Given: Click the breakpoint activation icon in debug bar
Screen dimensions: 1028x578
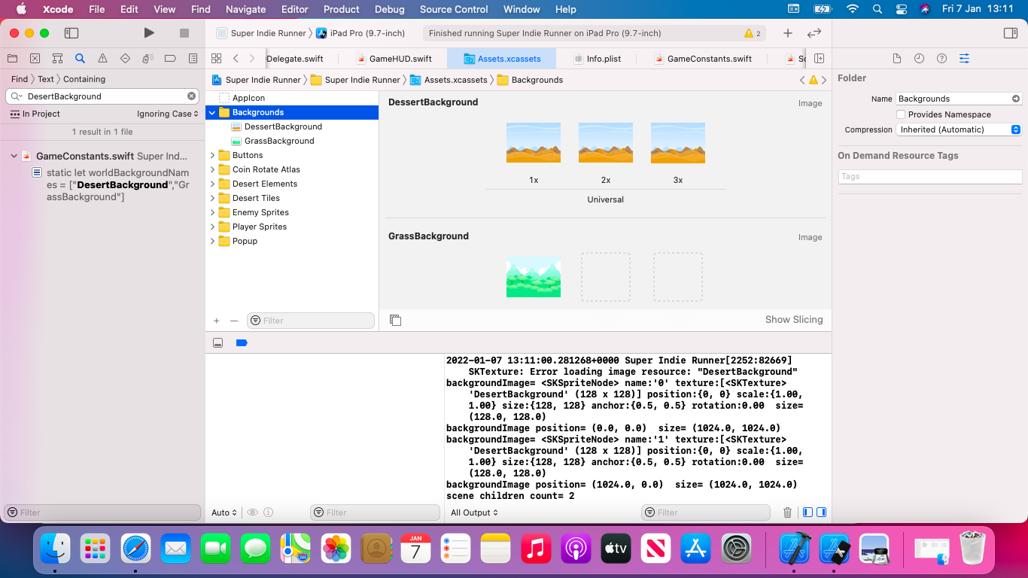Looking at the screenshot, I should tap(242, 342).
